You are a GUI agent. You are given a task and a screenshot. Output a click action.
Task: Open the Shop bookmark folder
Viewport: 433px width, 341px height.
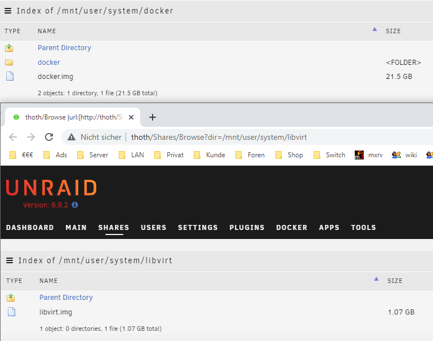pyautogui.click(x=289, y=155)
